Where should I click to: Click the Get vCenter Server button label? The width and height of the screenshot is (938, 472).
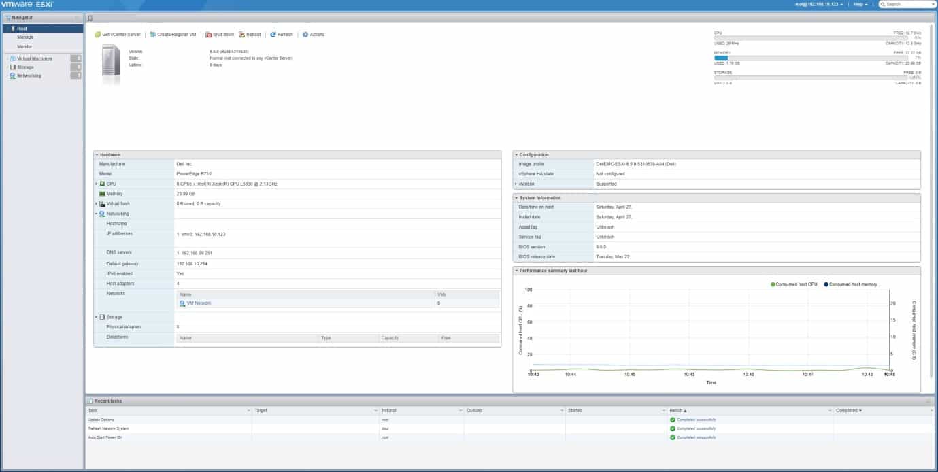[x=121, y=35]
